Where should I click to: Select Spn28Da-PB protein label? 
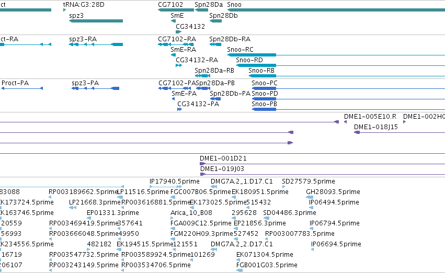coord(215,83)
